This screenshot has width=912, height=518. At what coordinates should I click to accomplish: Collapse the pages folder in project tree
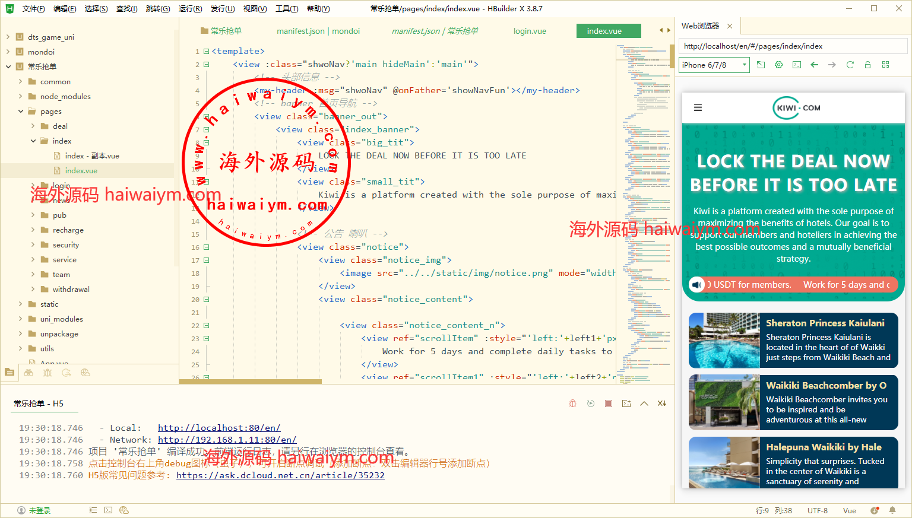[x=21, y=112]
